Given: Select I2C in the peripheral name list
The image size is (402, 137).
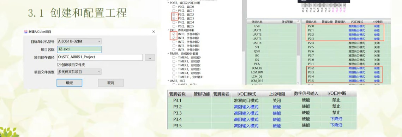Looking at the screenshot, I should [257, 55].
